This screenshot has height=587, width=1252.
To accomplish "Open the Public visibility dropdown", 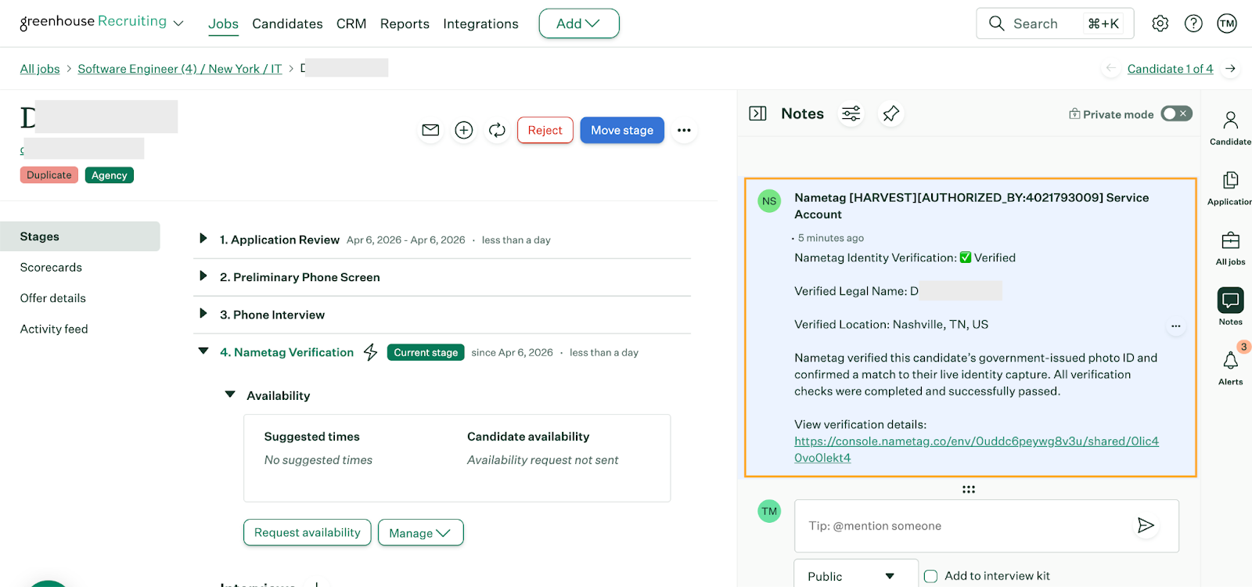I will point(855,576).
